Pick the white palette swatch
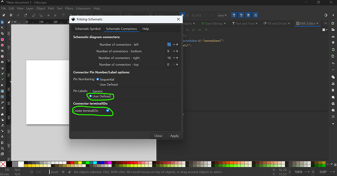 pyautogui.click(x=21, y=164)
